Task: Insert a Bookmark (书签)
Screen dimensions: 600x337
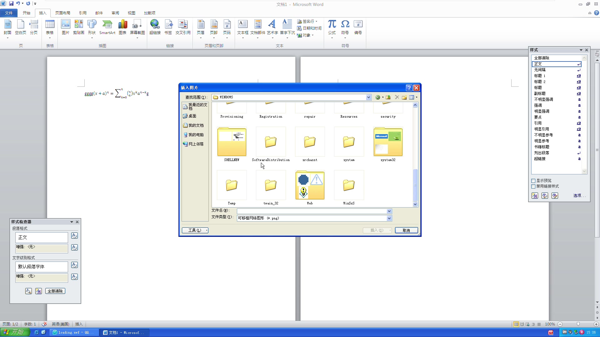Action: coord(168,27)
